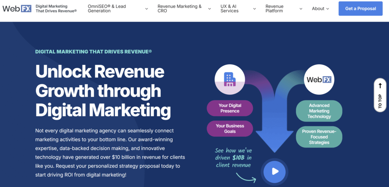389x187 pixels.
Task: Click the 'See how we've driven $10B' caption
Action: click(x=233, y=157)
